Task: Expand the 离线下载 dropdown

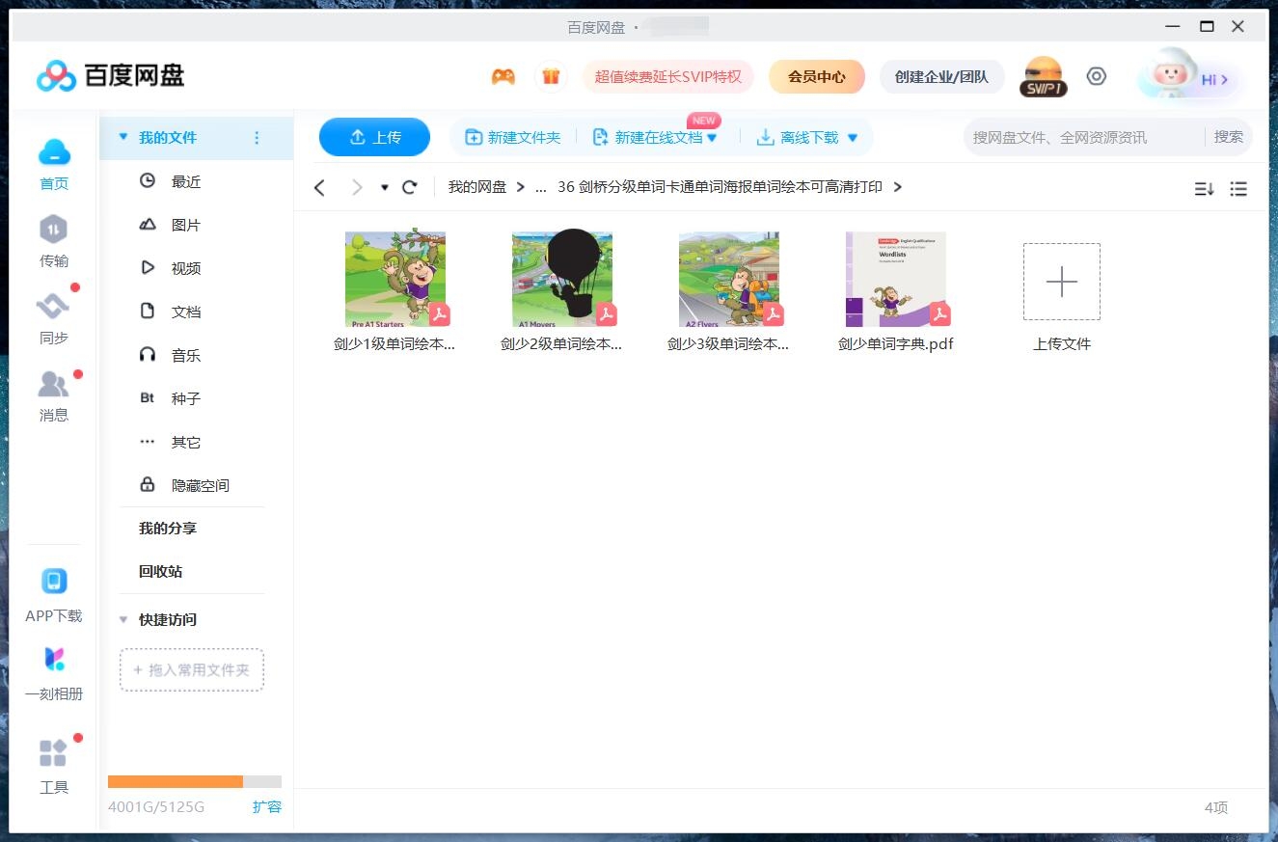Action: [852, 137]
